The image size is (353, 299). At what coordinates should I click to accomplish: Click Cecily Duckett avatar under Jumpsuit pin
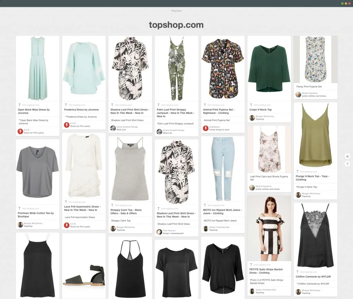click(x=159, y=131)
